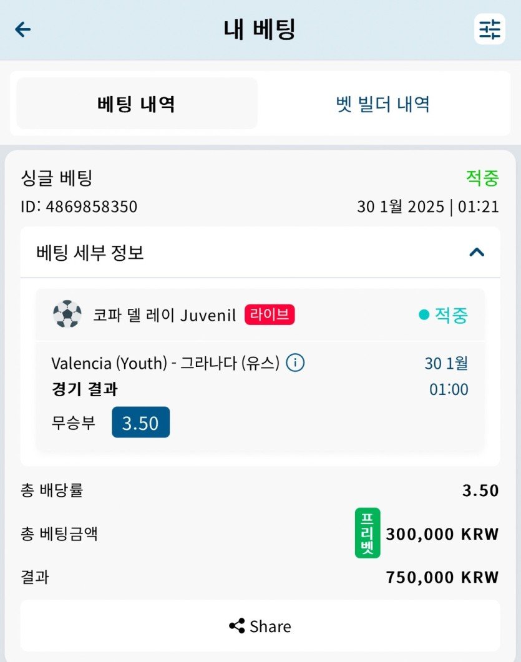Open the Valencia (Youth) - 그라나다 match

coord(165,363)
